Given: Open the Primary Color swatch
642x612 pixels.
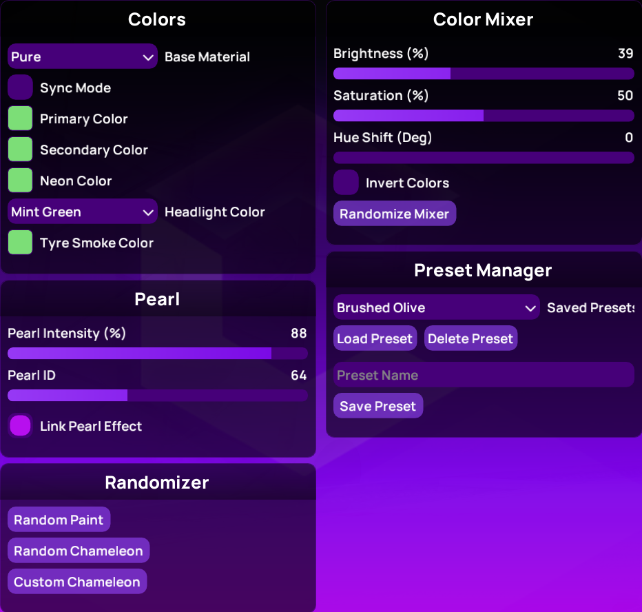Looking at the screenshot, I should 20,119.
